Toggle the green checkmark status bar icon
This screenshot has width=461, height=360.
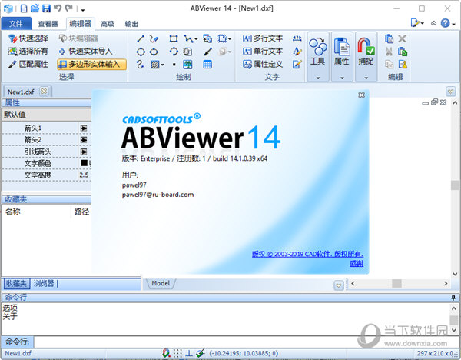coord(201,353)
